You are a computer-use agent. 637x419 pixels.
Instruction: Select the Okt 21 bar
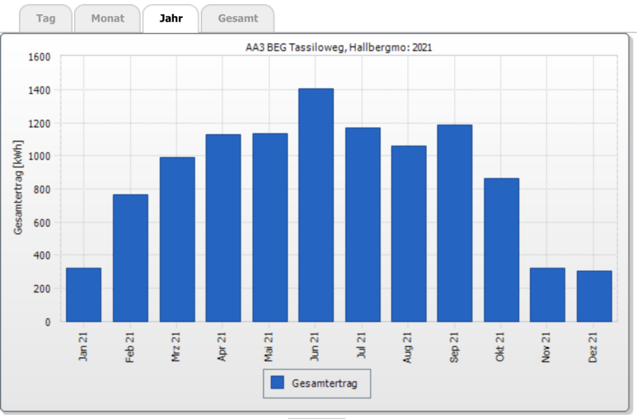[501, 250]
